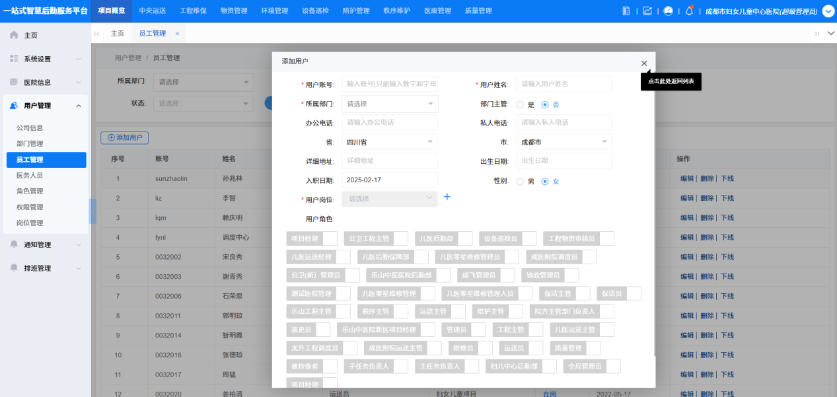Check the 陪护主管 role box
837x397 pixels.
click(x=515, y=311)
